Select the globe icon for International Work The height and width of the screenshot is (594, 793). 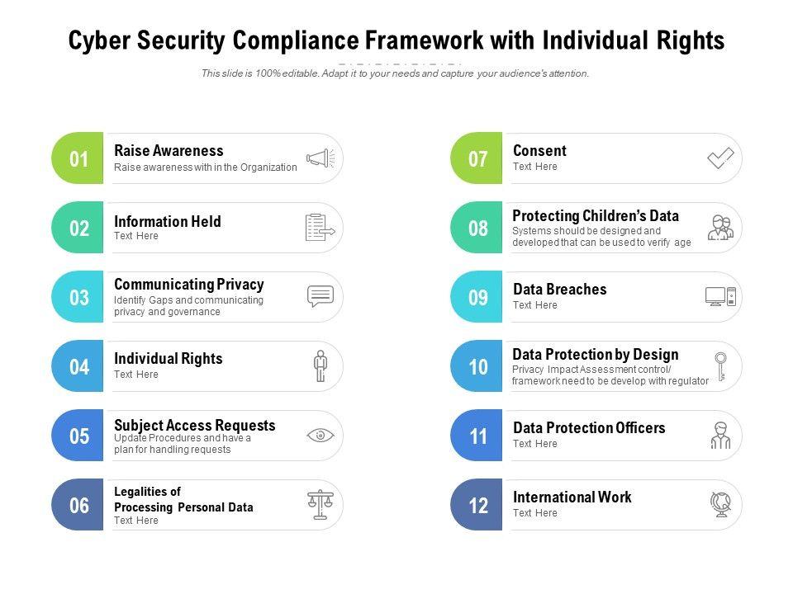pos(720,504)
